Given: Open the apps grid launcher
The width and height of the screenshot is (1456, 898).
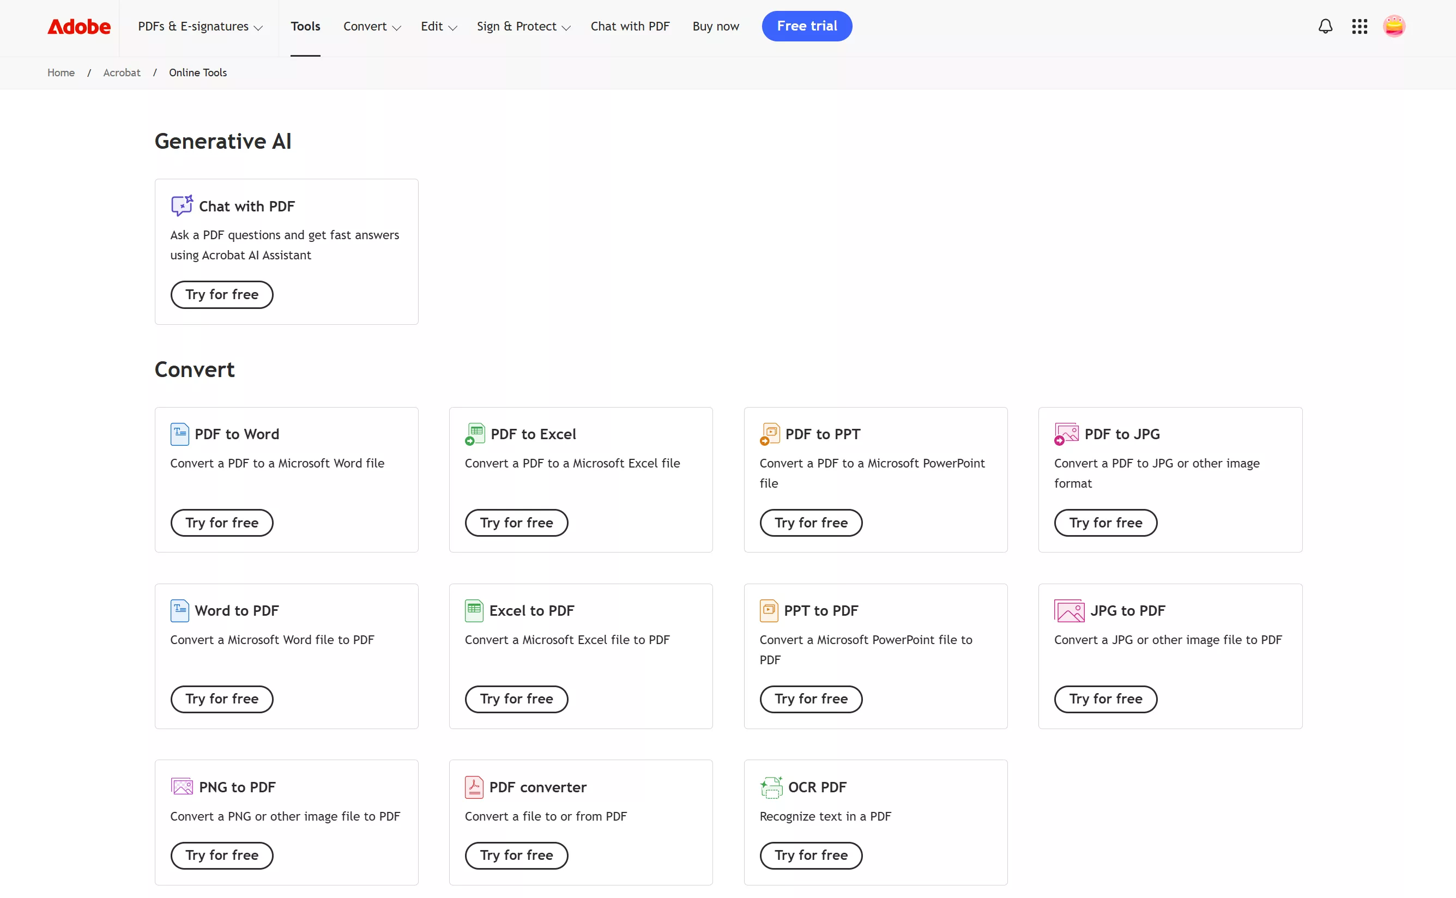Looking at the screenshot, I should point(1360,26).
